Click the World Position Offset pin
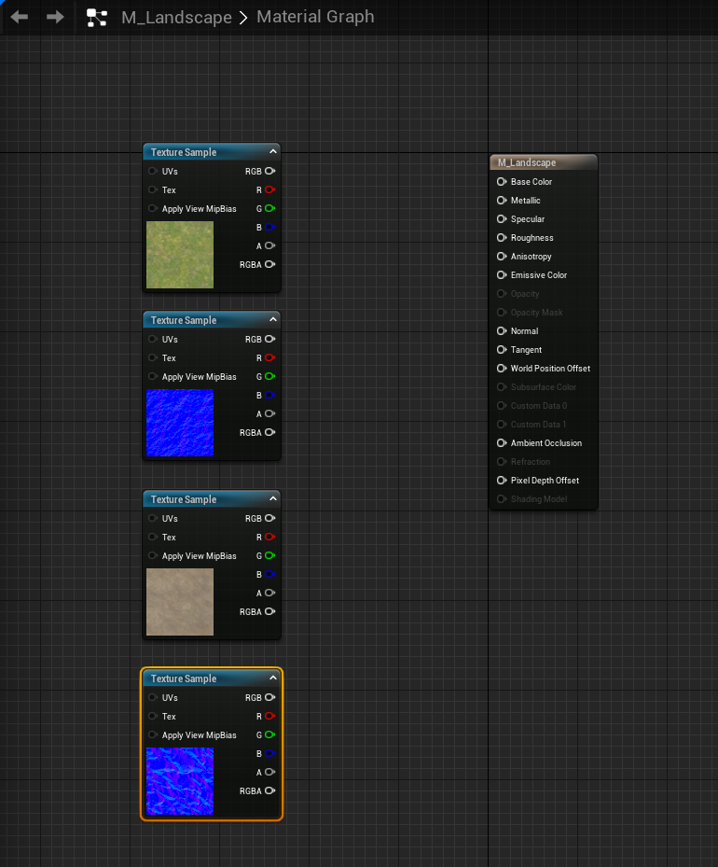 [502, 369]
